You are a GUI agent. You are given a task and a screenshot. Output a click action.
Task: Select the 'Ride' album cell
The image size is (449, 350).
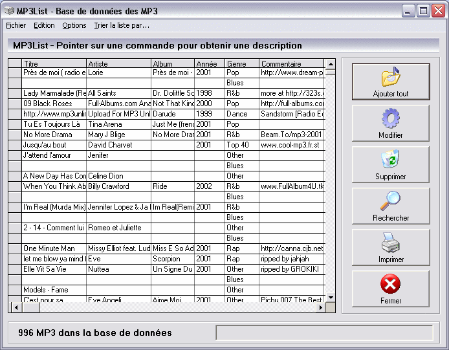[173, 186]
